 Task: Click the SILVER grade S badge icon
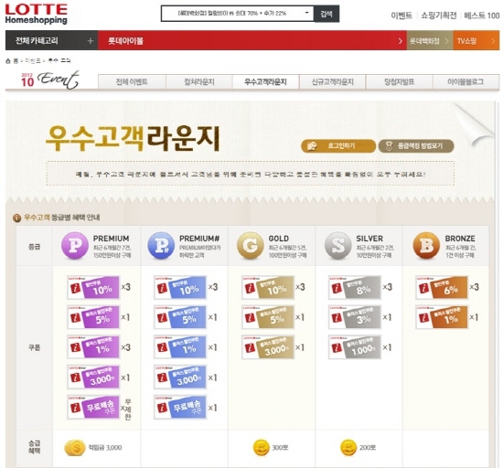[x=337, y=246]
